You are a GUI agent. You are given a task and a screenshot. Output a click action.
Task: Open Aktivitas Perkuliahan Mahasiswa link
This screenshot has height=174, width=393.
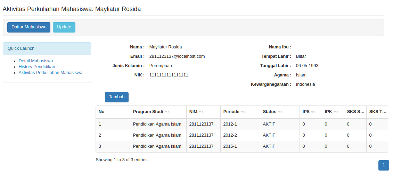pyautogui.click(x=50, y=73)
